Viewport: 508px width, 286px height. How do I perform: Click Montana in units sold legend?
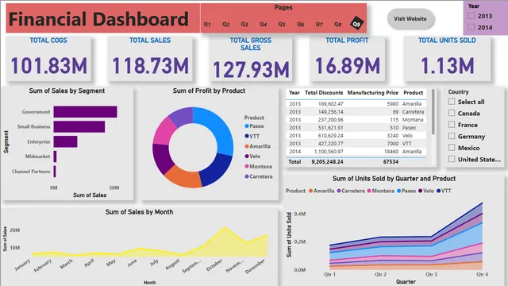pyautogui.click(x=380, y=191)
